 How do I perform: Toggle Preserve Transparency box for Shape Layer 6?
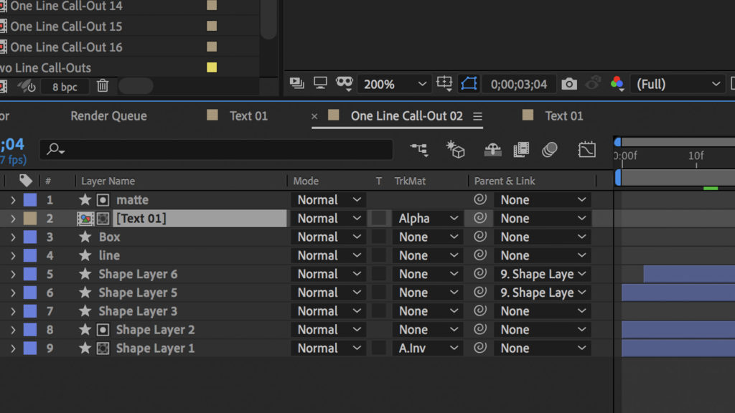coord(379,274)
